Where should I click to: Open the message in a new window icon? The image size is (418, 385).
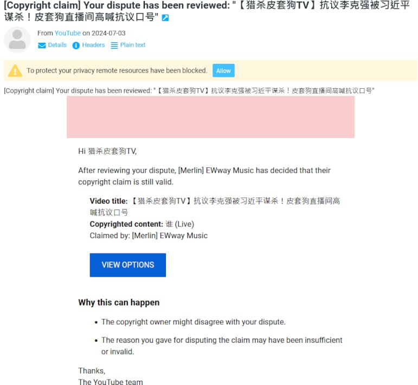pyautogui.click(x=165, y=18)
